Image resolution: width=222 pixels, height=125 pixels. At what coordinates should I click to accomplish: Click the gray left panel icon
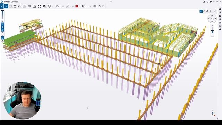[2, 33]
